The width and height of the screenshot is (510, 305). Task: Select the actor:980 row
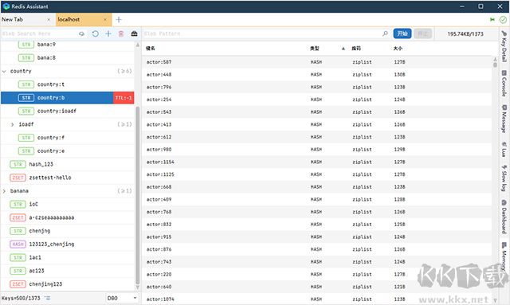click(x=317, y=150)
